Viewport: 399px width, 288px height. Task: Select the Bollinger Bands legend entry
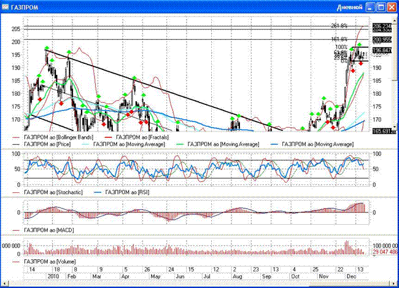[x=53, y=138]
